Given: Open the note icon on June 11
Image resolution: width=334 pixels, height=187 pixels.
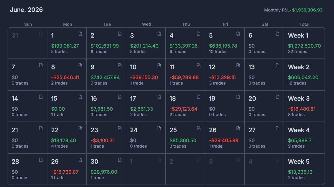Looking at the screenshot, I should 199,65.
